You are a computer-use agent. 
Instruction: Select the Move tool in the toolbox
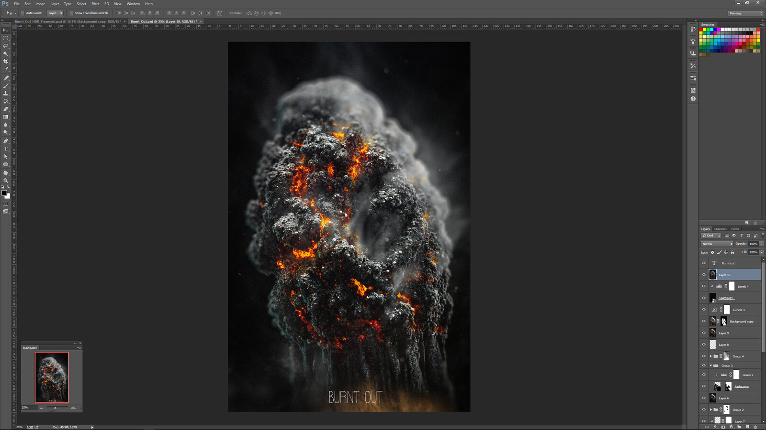(x=6, y=30)
